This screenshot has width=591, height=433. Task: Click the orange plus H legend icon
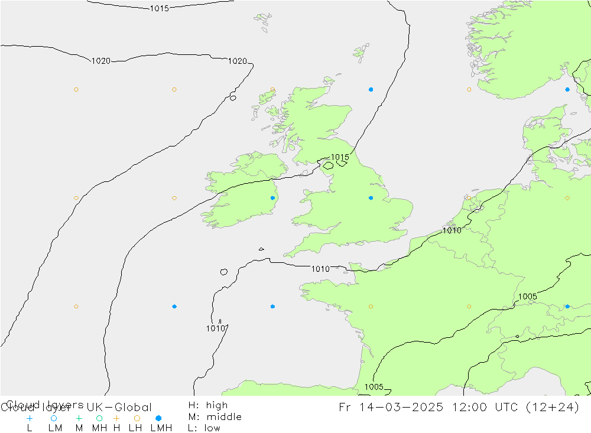click(116, 418)
